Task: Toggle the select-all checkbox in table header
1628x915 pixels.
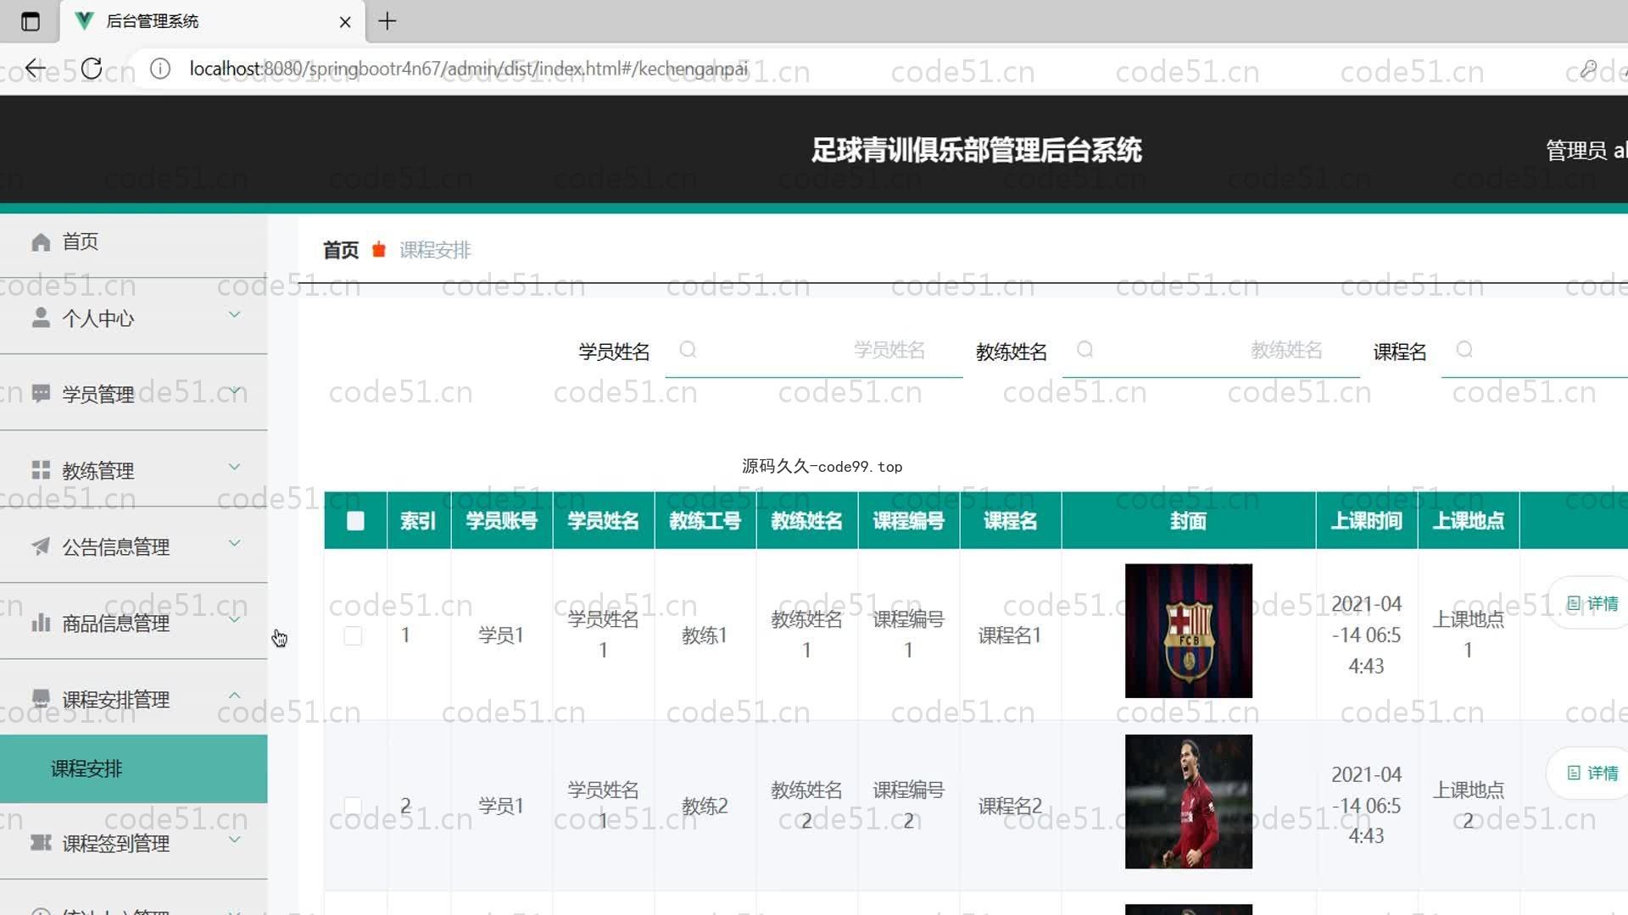Action: click(x=355, y=521)
